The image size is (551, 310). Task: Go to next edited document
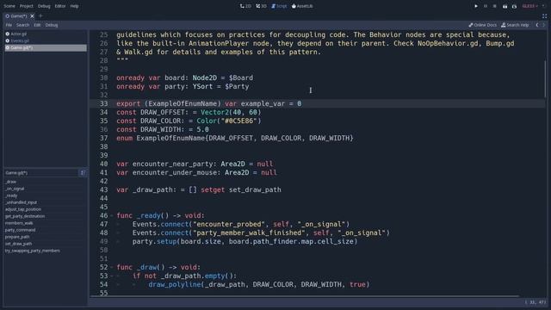pos(543,25)
